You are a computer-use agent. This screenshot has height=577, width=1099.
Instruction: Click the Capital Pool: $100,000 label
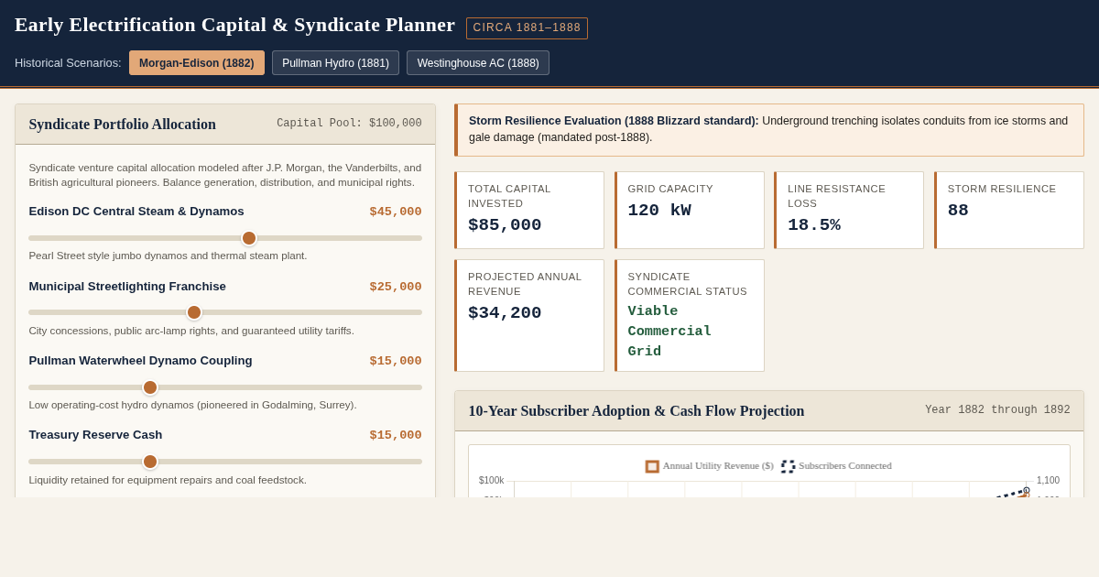pyautogui.click(x=349, y=123)
